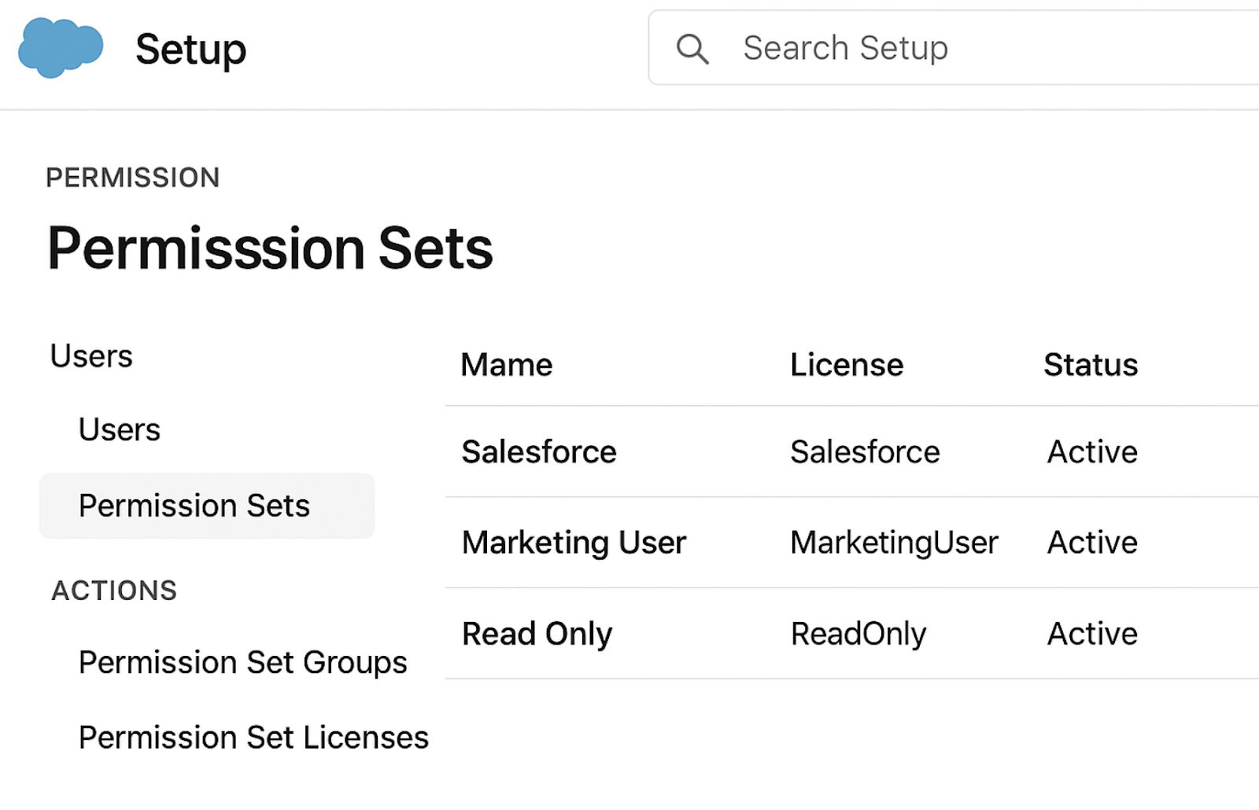Sort table by the Name column
This screenshot has width=1259, height=810.
coord(506,364)
